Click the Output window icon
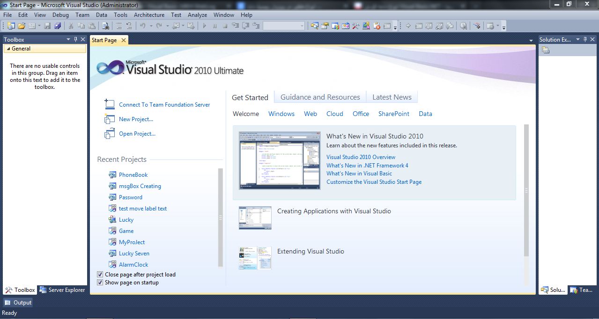 click(8, 303)
